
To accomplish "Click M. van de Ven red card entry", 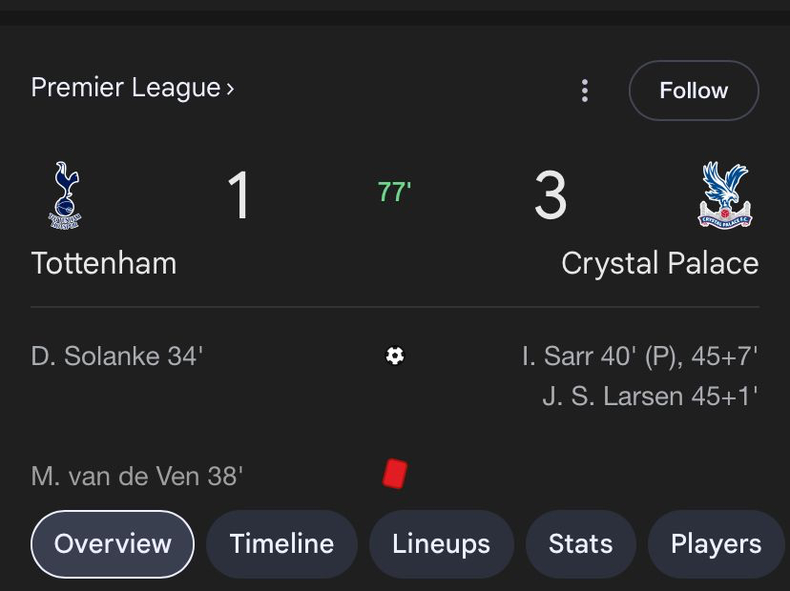I will coord(137,476).
